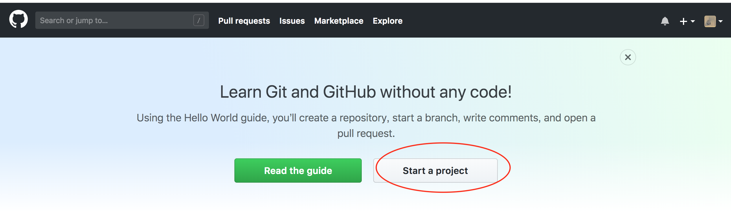Click the plus create-new icon

(683, 21)
